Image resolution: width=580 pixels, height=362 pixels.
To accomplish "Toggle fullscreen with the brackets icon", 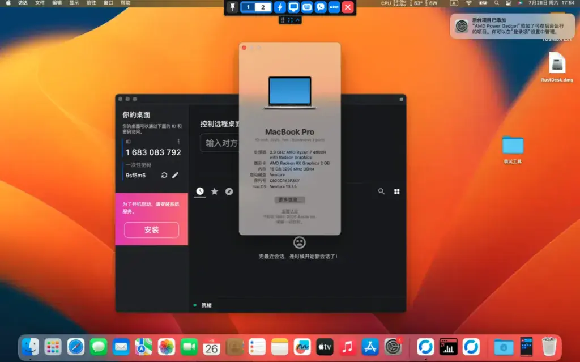I will pyautogui.click(x=290, y=20).
